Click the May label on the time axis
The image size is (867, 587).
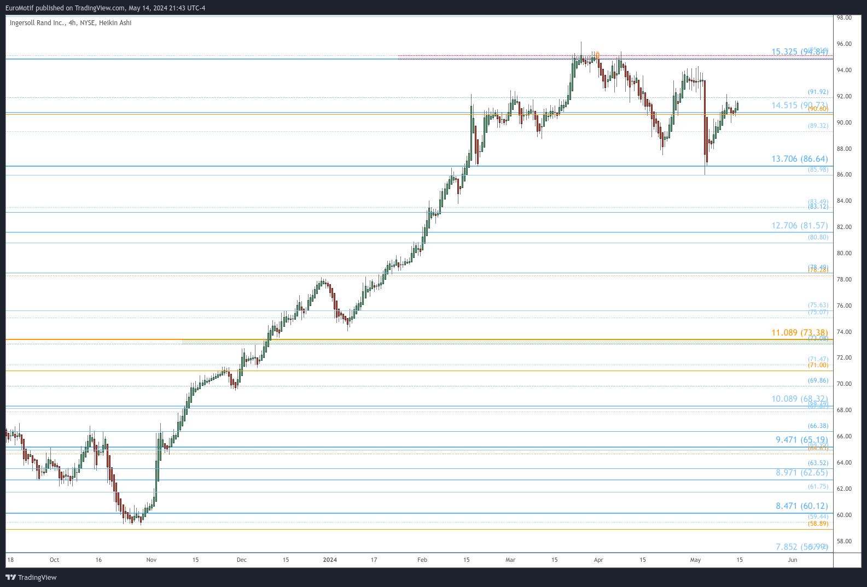tap(695, 560)
